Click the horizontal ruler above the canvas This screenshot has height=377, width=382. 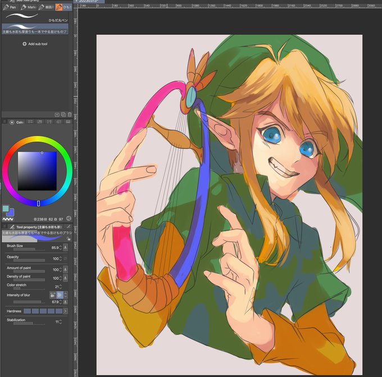click(x=230, y=6)
